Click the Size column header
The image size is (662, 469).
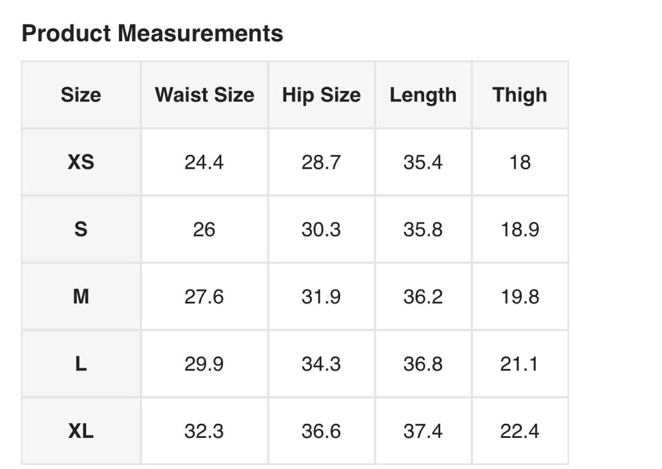pos(81,95)
